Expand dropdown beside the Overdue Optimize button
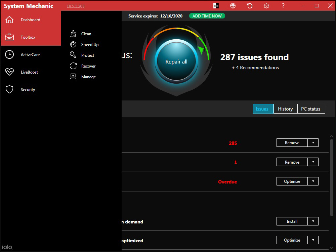The height and width of the screenshot is (252, 336). tap(313, 181)
